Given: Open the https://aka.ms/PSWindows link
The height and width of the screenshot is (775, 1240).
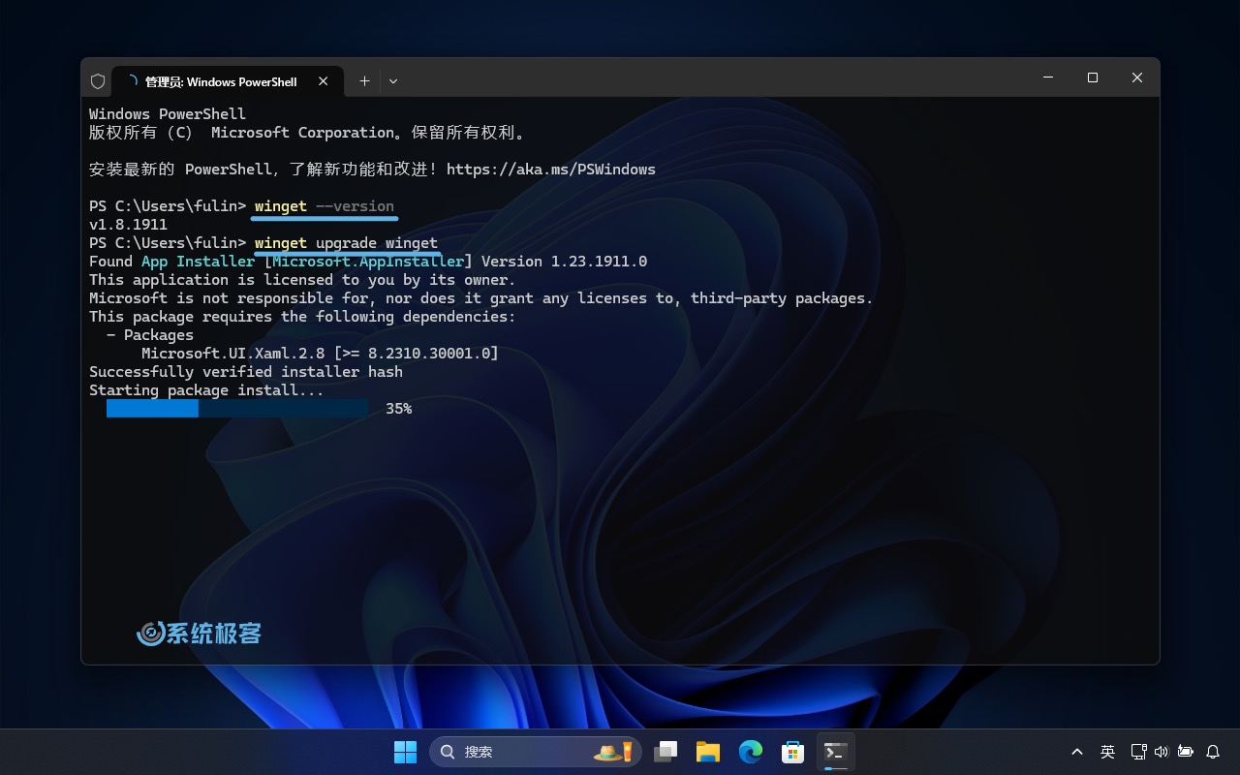Looking at the screenshot, I should click(551, 170).
